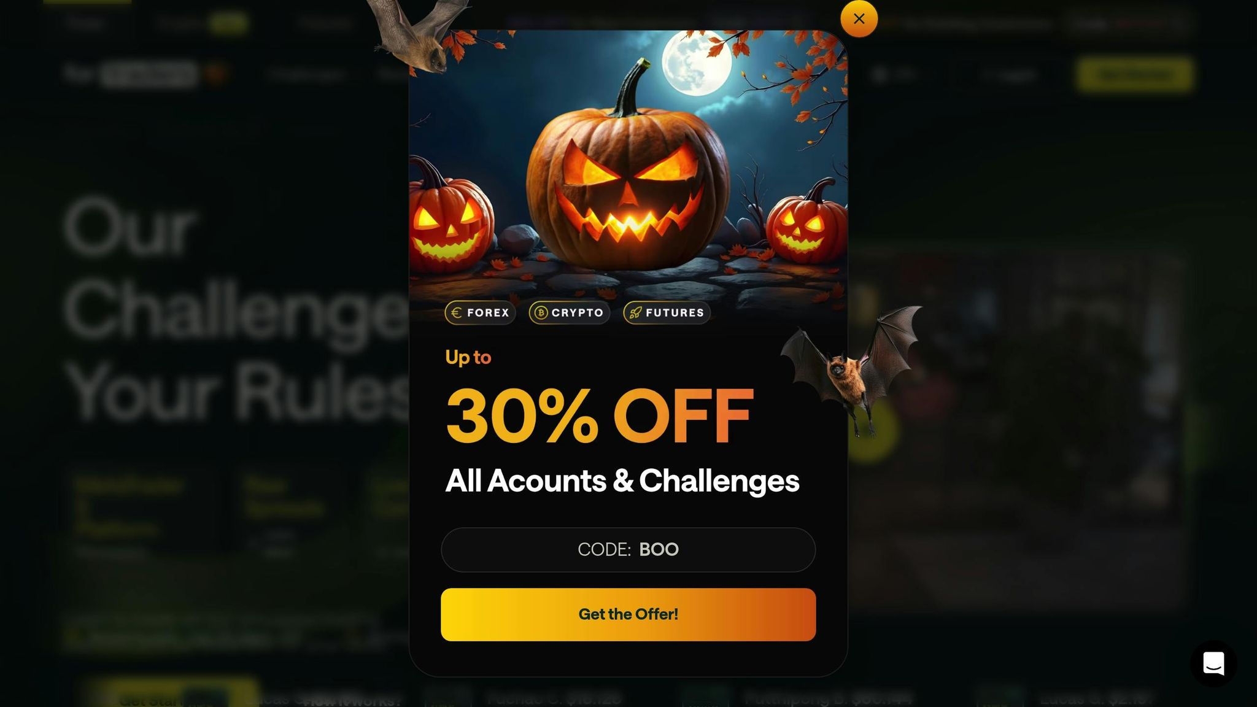Click the rocket icon in Futures badge
The height and width of the screenshot is (707, 1257).
(635, 312)
